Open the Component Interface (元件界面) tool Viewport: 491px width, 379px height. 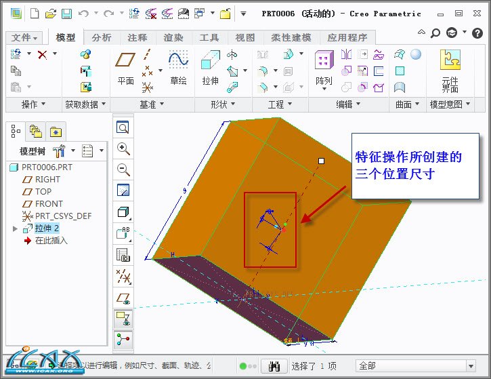tap(450, 71)
